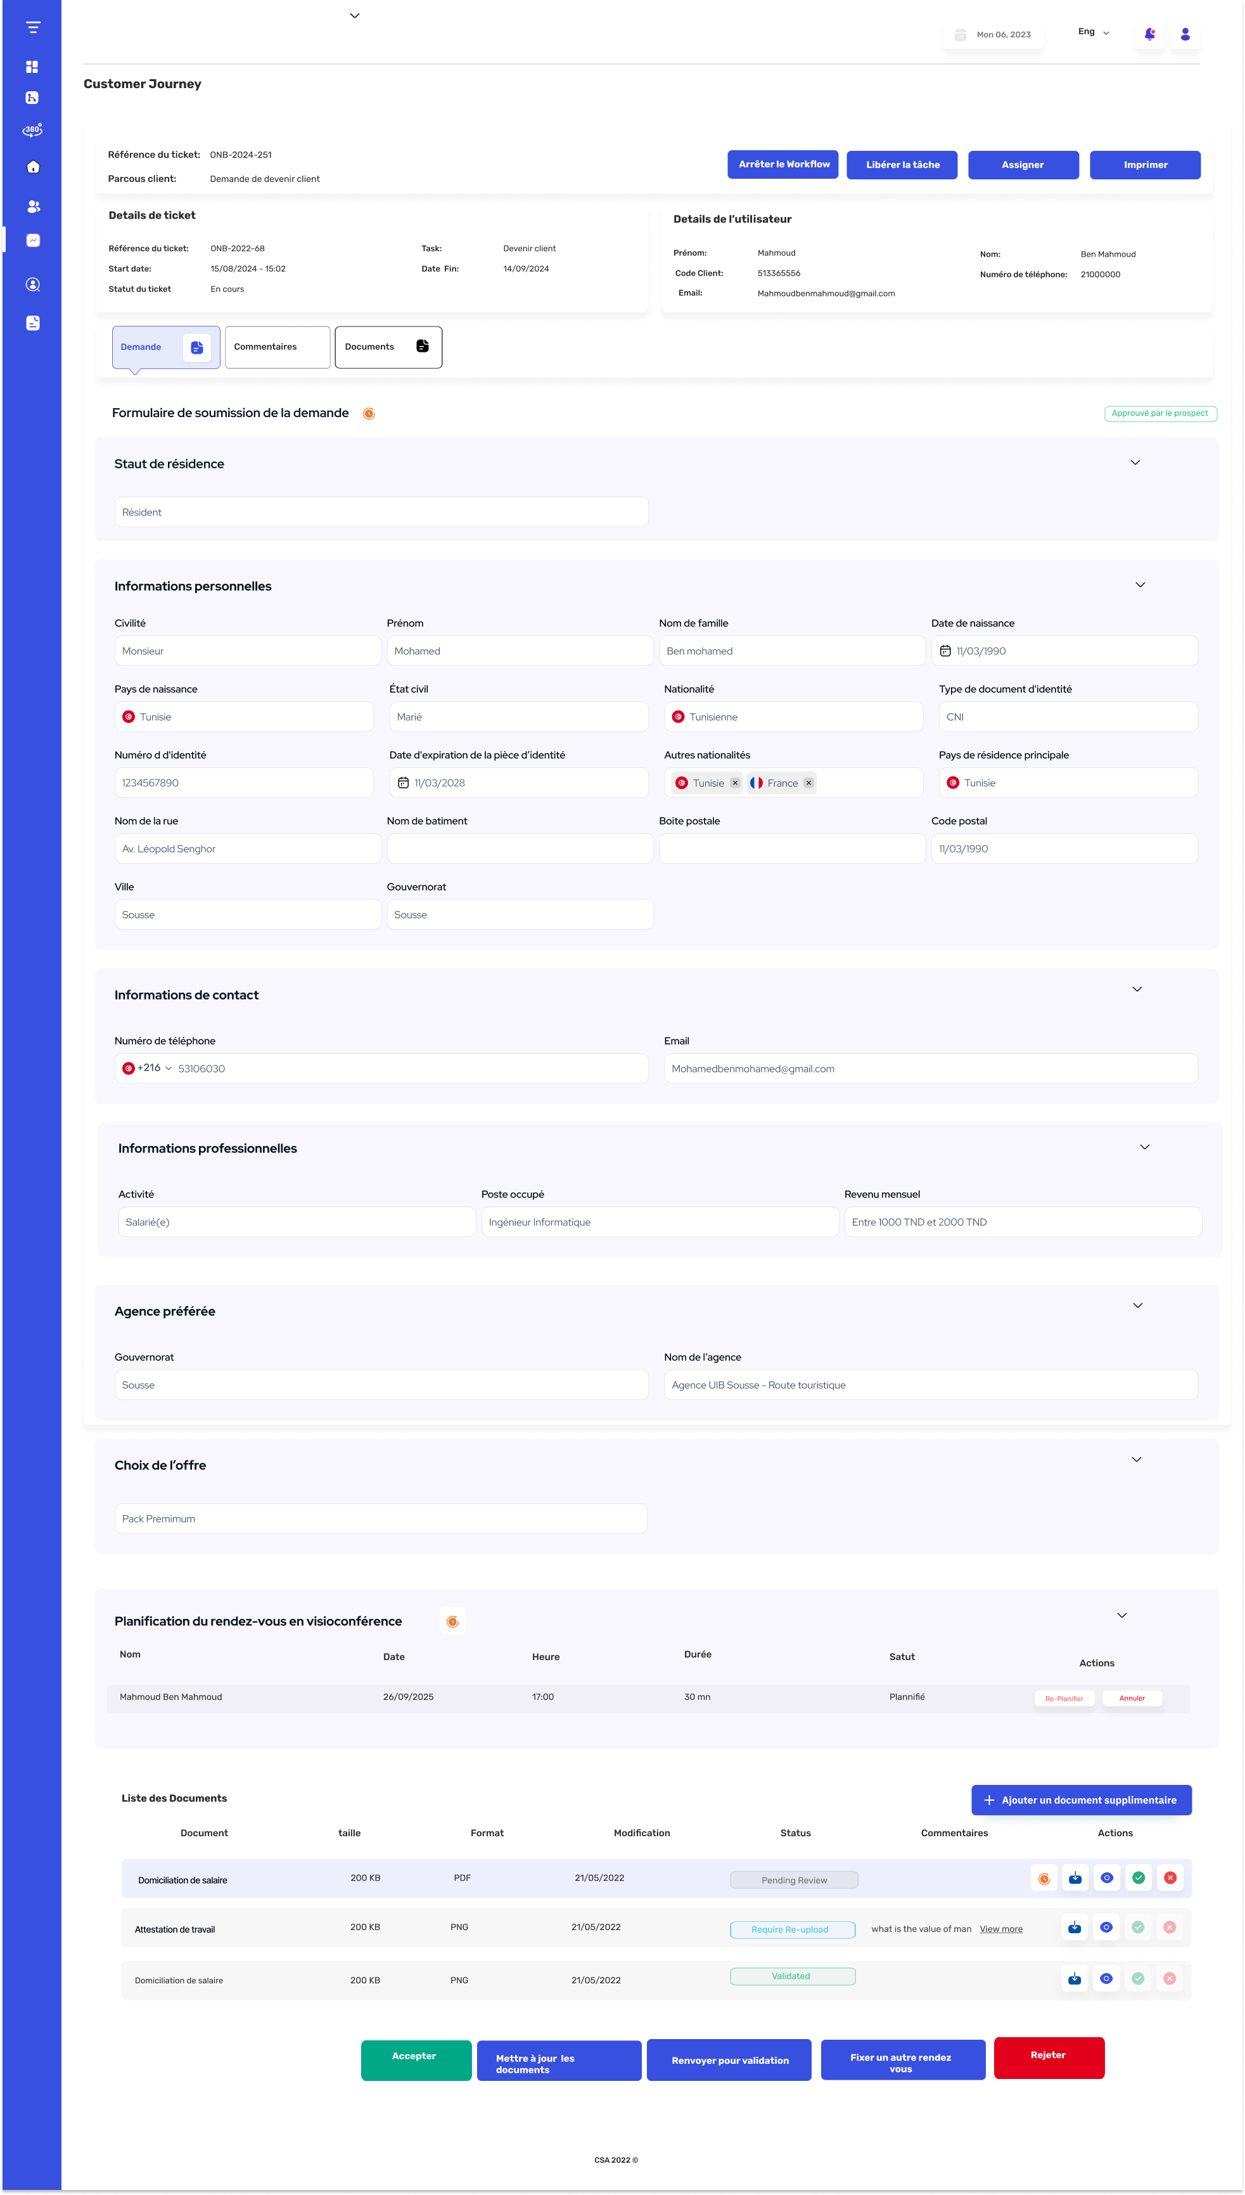Go to the home icon in sidebar
Image resolution: width=1245 pixels, height=2195 pixels.
point(32,167)
